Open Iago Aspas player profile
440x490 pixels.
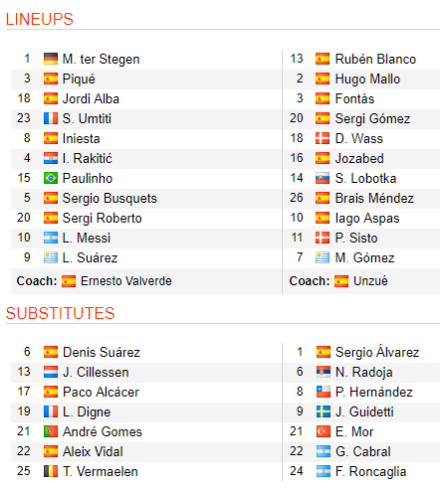pos(367,219)
